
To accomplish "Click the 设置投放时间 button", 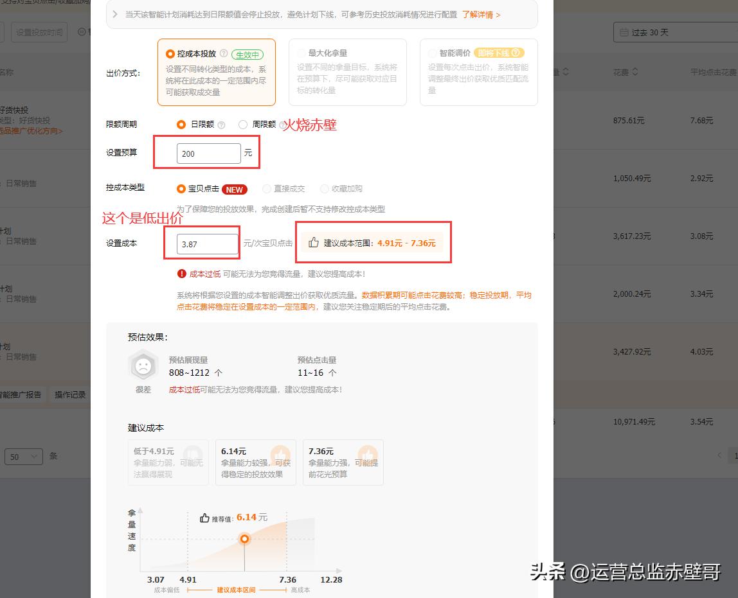I will [39, 32].
